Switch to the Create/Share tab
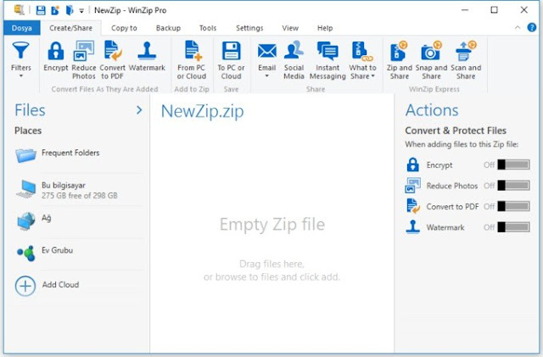 (x=71, y=28)
